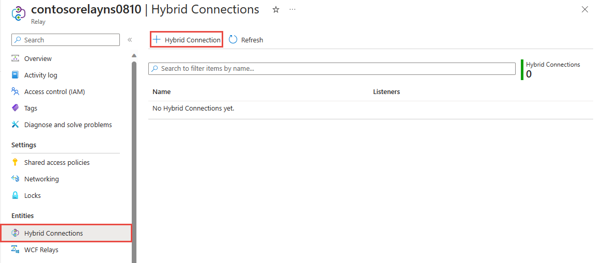Click the plus icon for Hybrid Connection
Screen dimensions: 603x263
coord(157,39)
